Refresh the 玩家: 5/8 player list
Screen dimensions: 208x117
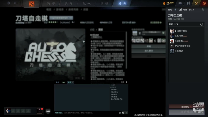pos(202,24)
